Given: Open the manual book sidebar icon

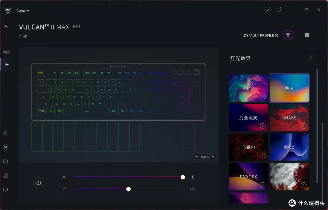Looking at the screenshot, I should click(5, 175).
